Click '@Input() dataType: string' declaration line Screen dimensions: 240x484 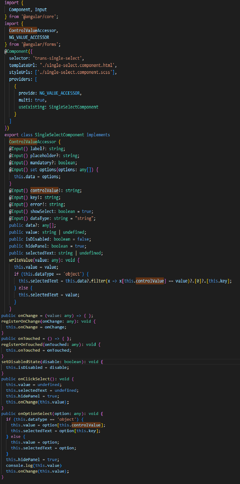[x=52, y=218]
